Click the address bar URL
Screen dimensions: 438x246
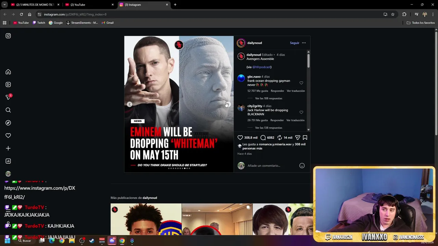point(75,14)
